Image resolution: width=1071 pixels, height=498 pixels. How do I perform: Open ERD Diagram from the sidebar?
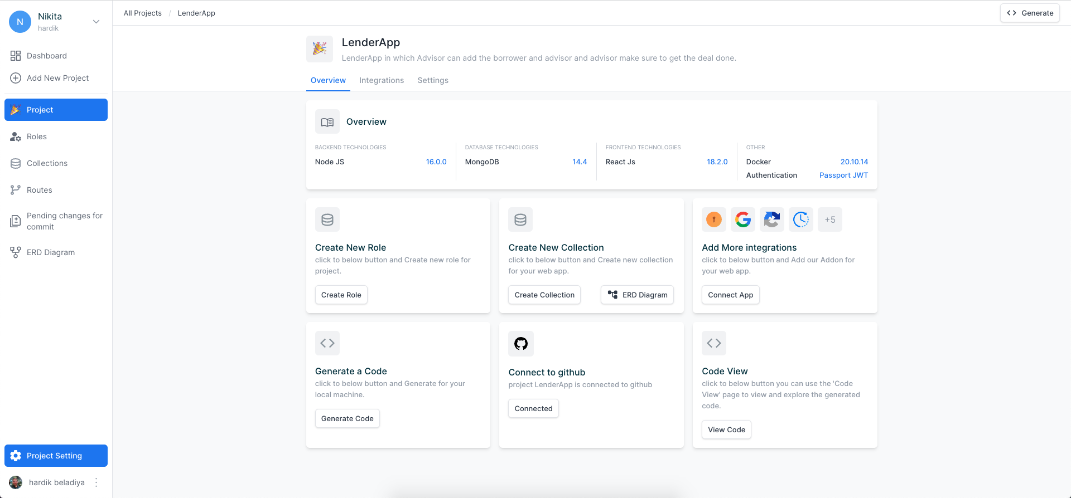coord(56,252)
